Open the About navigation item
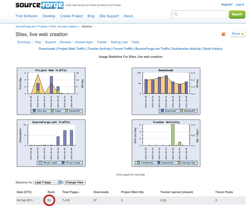This screenshot has width=246, height=206. click(x=128, y=16)
